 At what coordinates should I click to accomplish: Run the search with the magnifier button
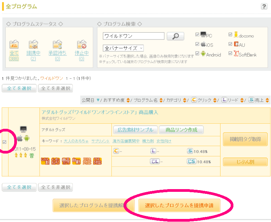[175, 36]
